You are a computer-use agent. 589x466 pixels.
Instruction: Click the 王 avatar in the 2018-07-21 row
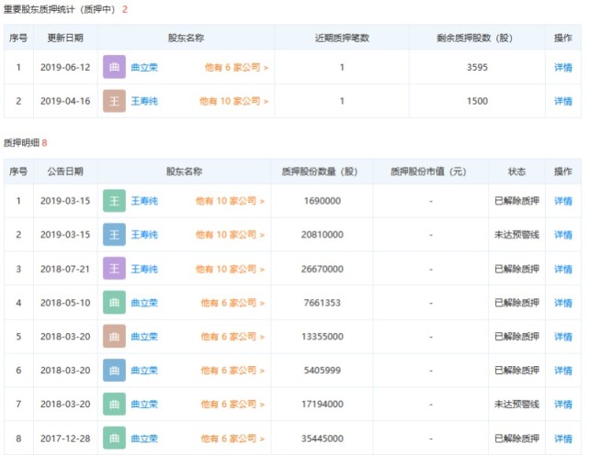pos(114,269)
